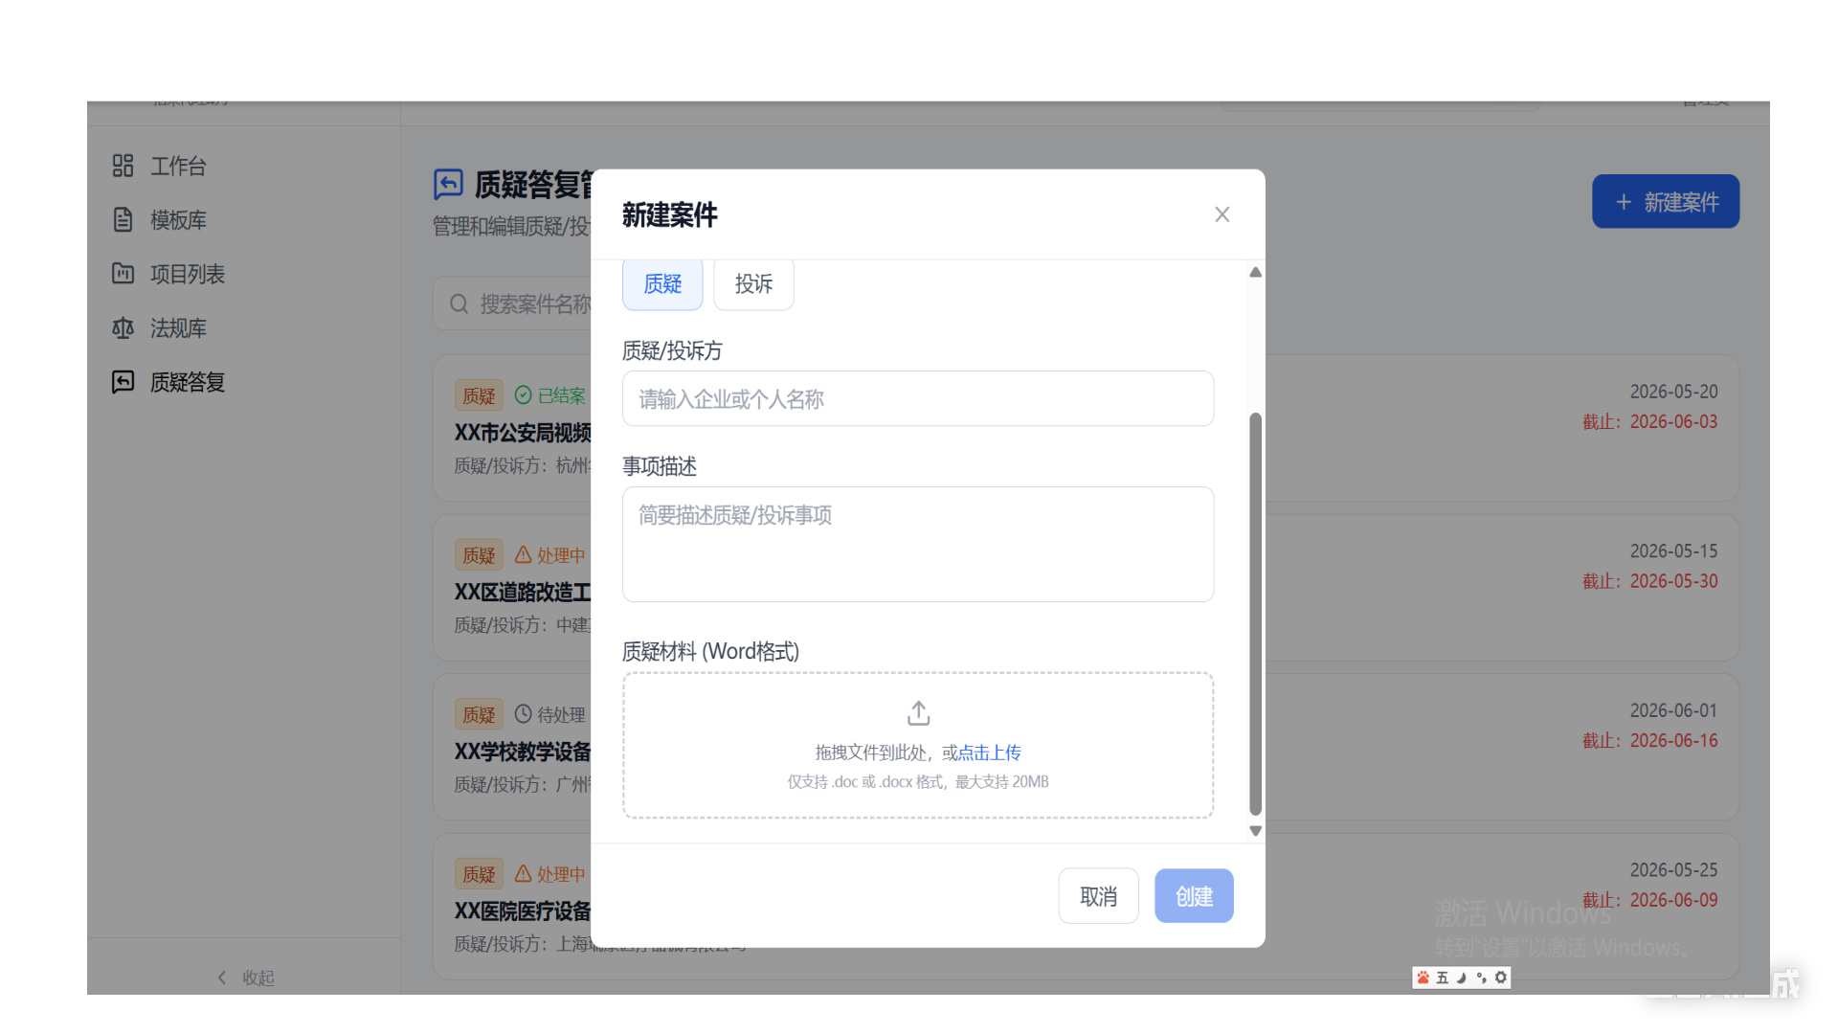Close the 新建案件 dialog with X
The height and width of the screenshot is (1034, 1838).
coord(1222,214)
